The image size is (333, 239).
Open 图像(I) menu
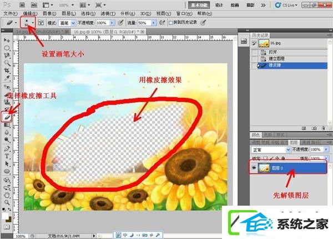[49, 14]
